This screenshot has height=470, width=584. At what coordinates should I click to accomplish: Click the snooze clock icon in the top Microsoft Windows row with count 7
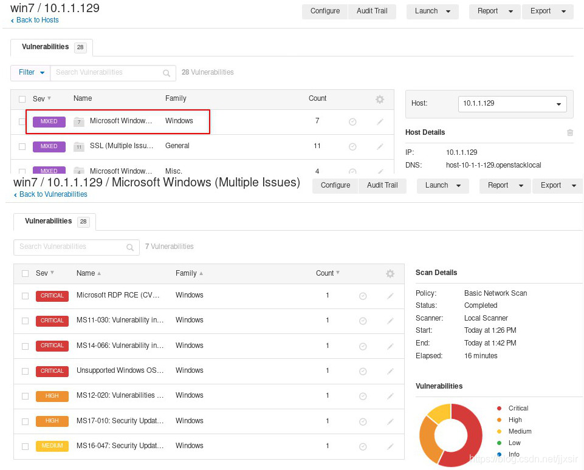pos(352,121)
